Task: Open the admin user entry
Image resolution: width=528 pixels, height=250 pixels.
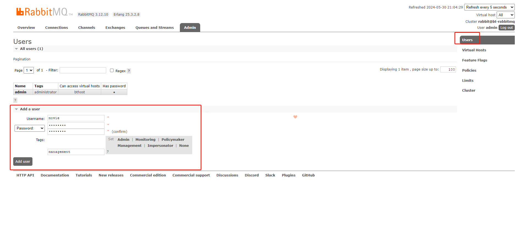Action: 21,92
